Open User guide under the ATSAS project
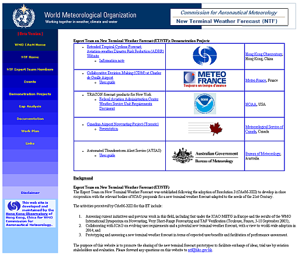The width and height of the screenshot is (299, 254). click(x=107, y=155)
